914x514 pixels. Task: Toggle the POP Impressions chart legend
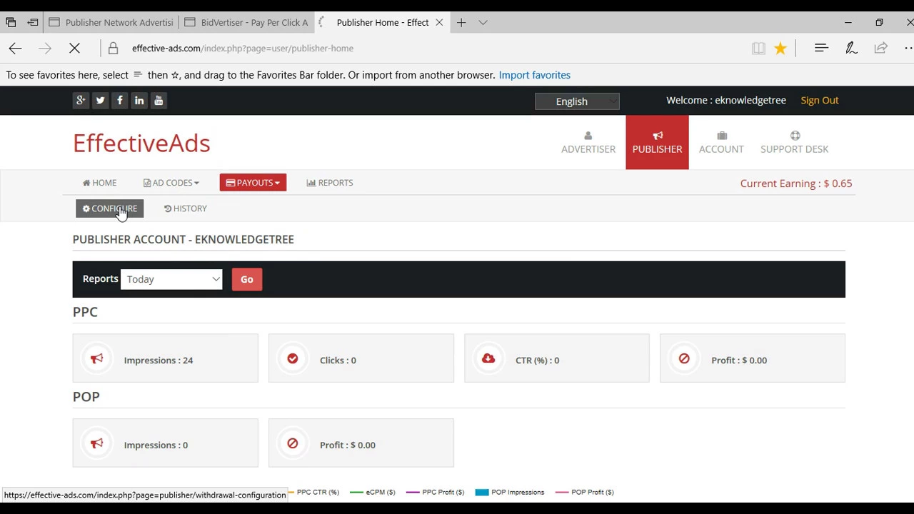(510, 492)
